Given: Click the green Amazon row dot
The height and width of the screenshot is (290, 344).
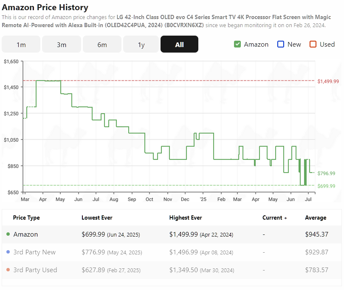Looking at the screenshot, I should pos(8,234).
